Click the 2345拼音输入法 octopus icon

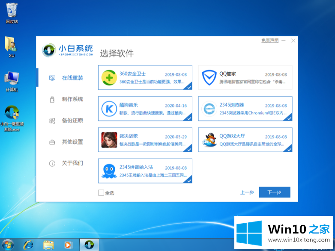click(x=109, y=171)
